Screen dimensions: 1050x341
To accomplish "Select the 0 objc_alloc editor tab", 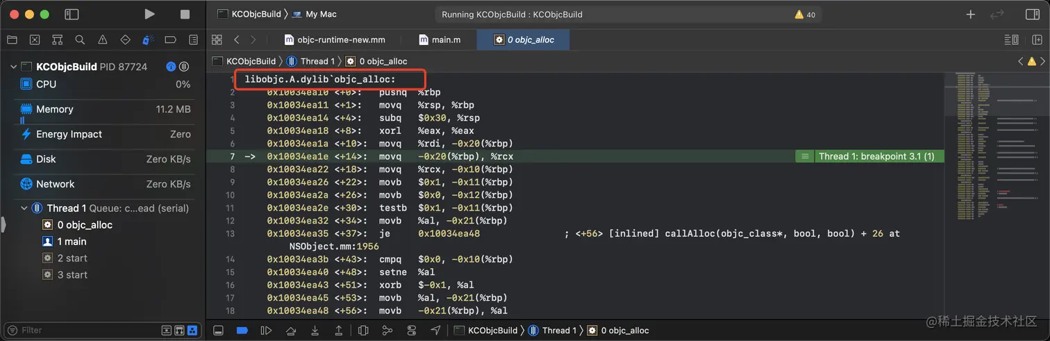I will coord(524,40).
